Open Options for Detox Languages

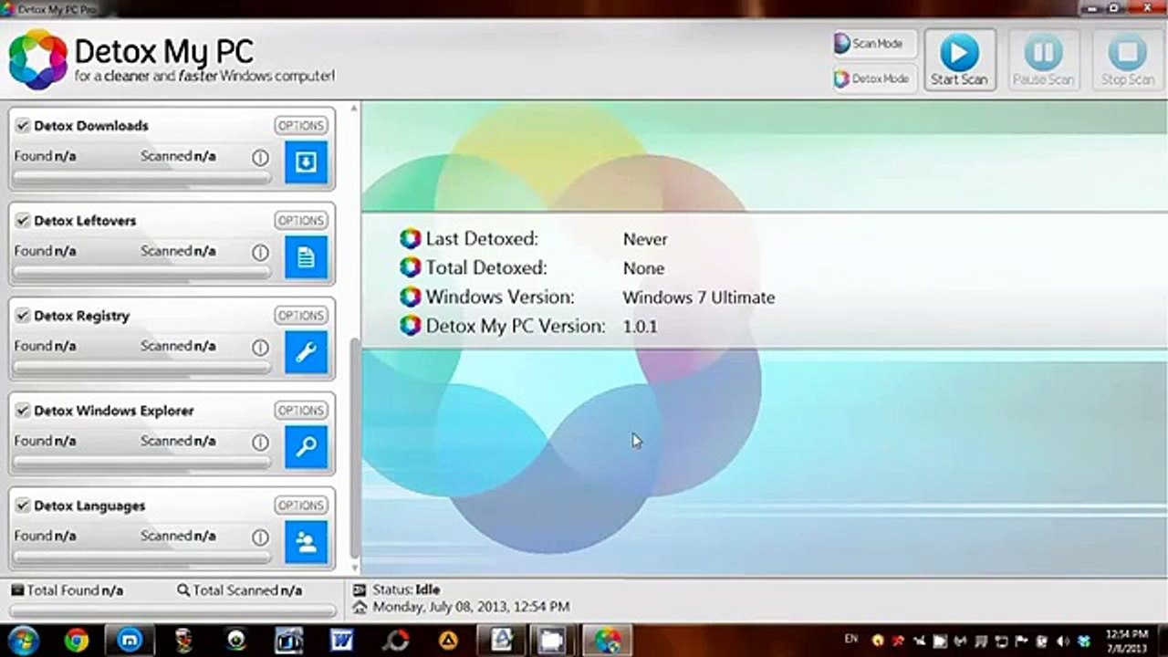click(x=300, y=506)
